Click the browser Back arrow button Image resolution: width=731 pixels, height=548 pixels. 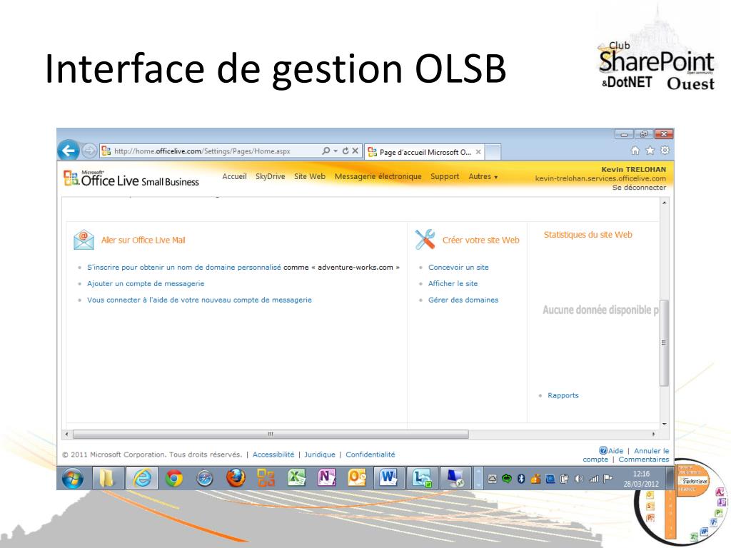coord(69,151)
